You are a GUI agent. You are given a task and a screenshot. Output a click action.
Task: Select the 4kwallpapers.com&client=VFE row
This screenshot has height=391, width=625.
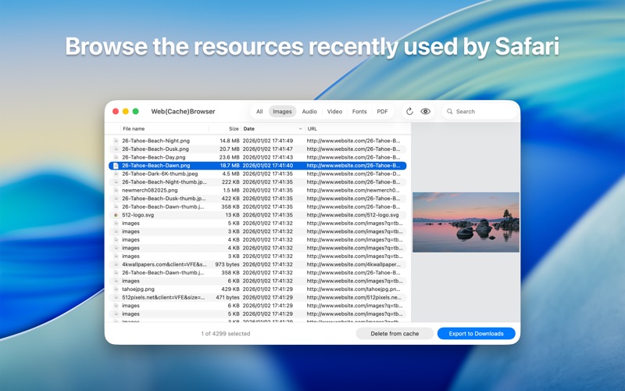(x=258, y=264)
